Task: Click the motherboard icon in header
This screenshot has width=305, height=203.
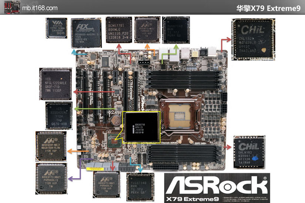Action: pos(11,8)
